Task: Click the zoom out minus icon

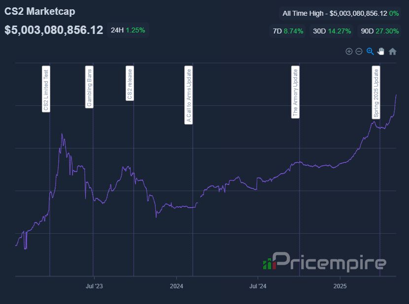Action: click(x=359, y=51)
